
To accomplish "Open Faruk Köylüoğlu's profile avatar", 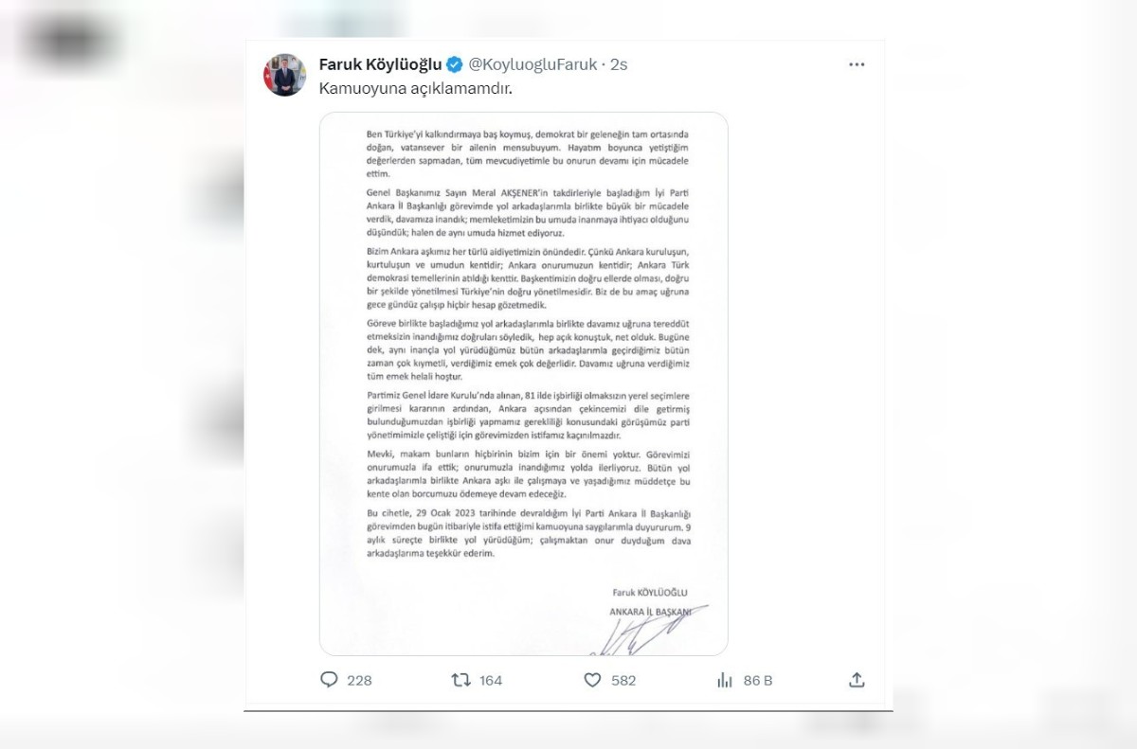I will pos(284,74).
